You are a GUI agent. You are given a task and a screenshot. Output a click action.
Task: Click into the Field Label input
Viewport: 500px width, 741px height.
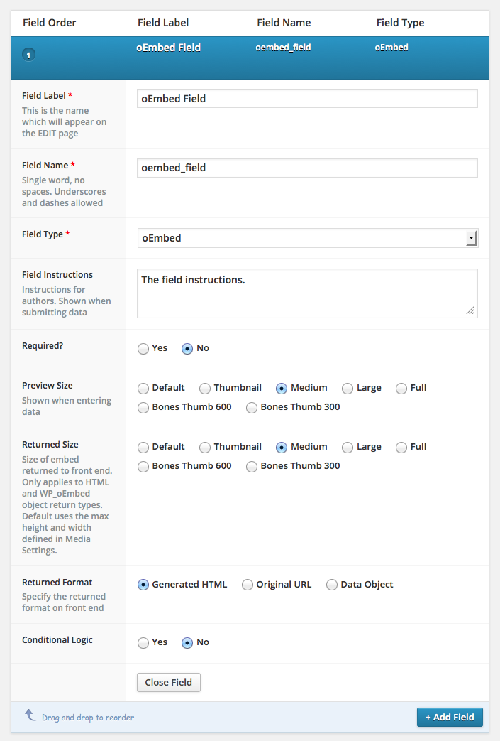tap(307, 99)
